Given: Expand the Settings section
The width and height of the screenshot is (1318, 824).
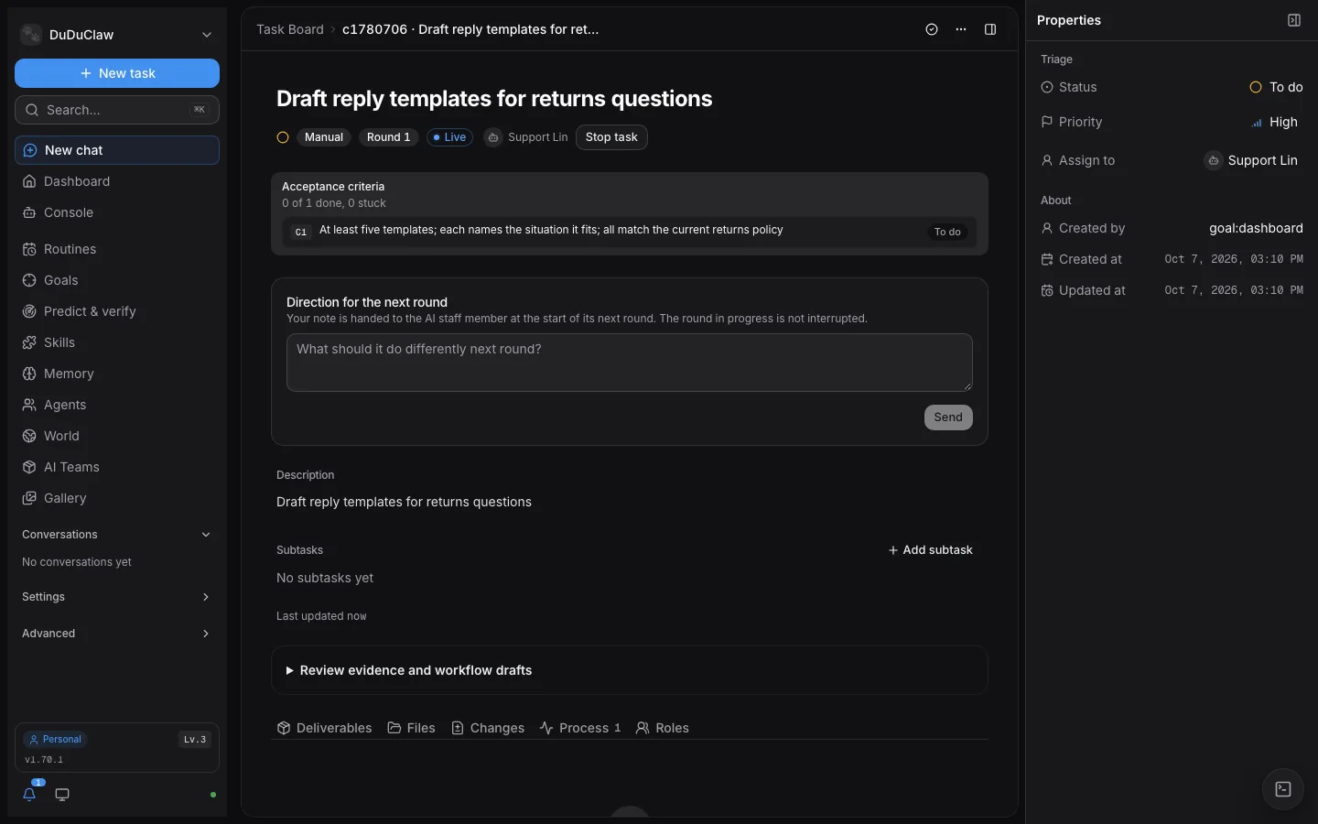Looking at the screenshot, I should (x=117, y=597).
